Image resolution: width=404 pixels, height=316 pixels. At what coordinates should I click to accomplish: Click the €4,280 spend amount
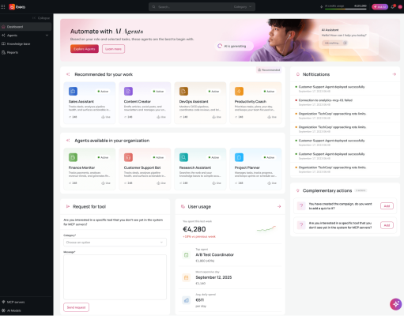[x=194, y=229]
